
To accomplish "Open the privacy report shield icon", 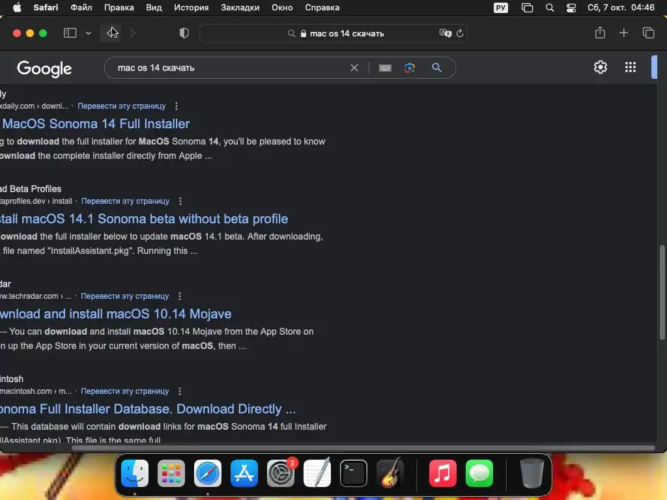I will coord(184,33).
